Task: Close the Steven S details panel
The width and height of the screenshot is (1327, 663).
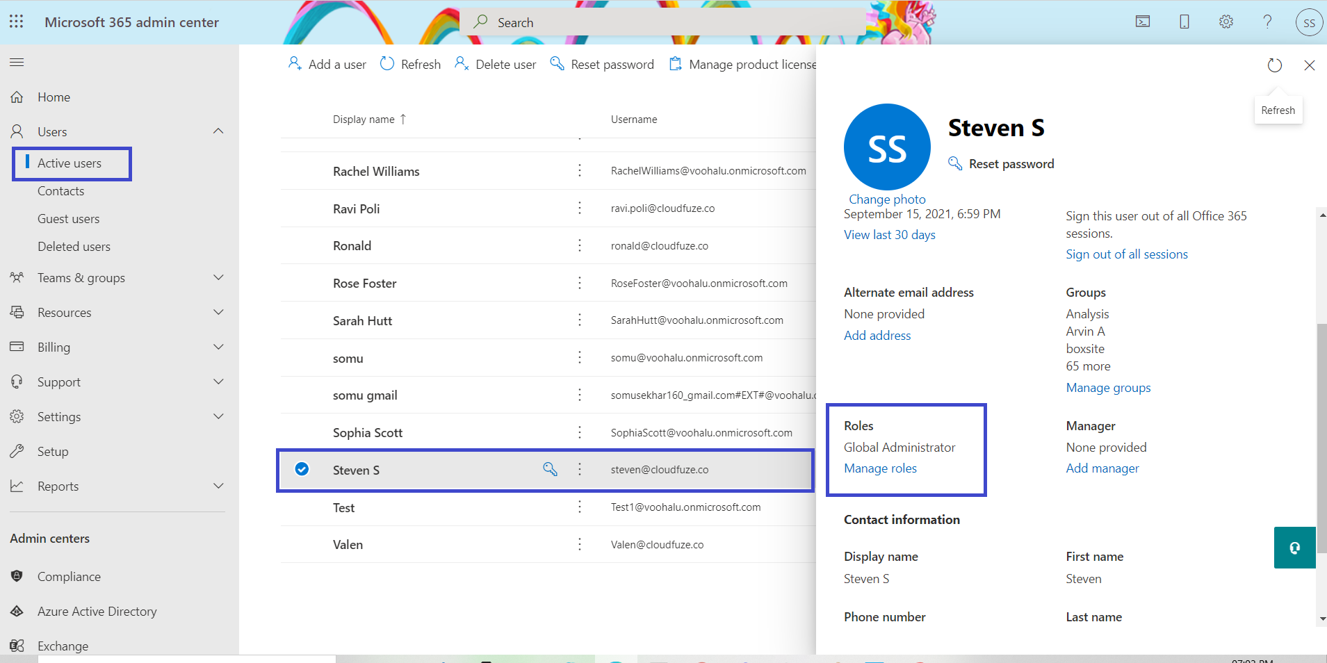Action: (x=1310, y=65)
